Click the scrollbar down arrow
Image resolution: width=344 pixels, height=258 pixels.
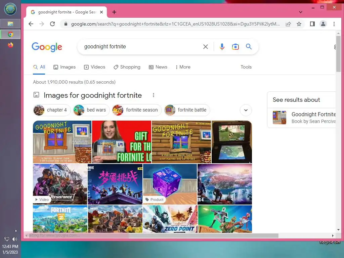338,230
